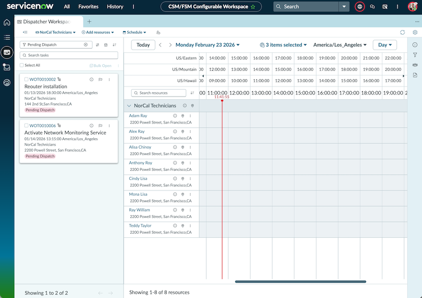This screenshot has width=422, height=298.
Task: Open the filter funnel icon in right panel
Action: coord(415,55)
